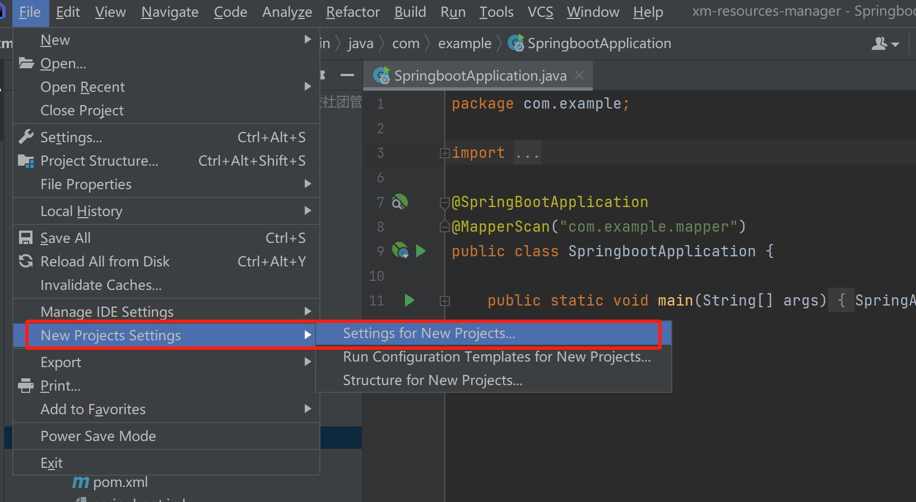916x502 pixels.
Task: Open the VCS menu
Action: (540, 12)
